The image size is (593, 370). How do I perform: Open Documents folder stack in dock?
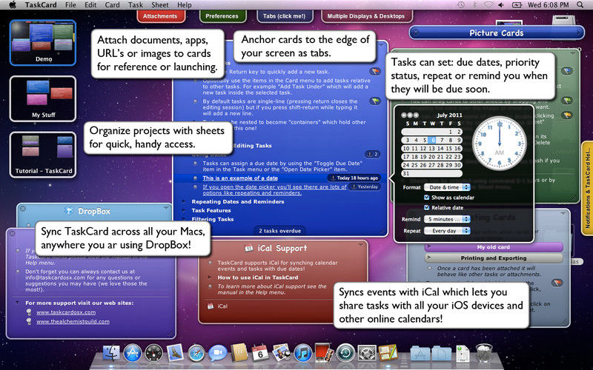(x=441, y=354)
